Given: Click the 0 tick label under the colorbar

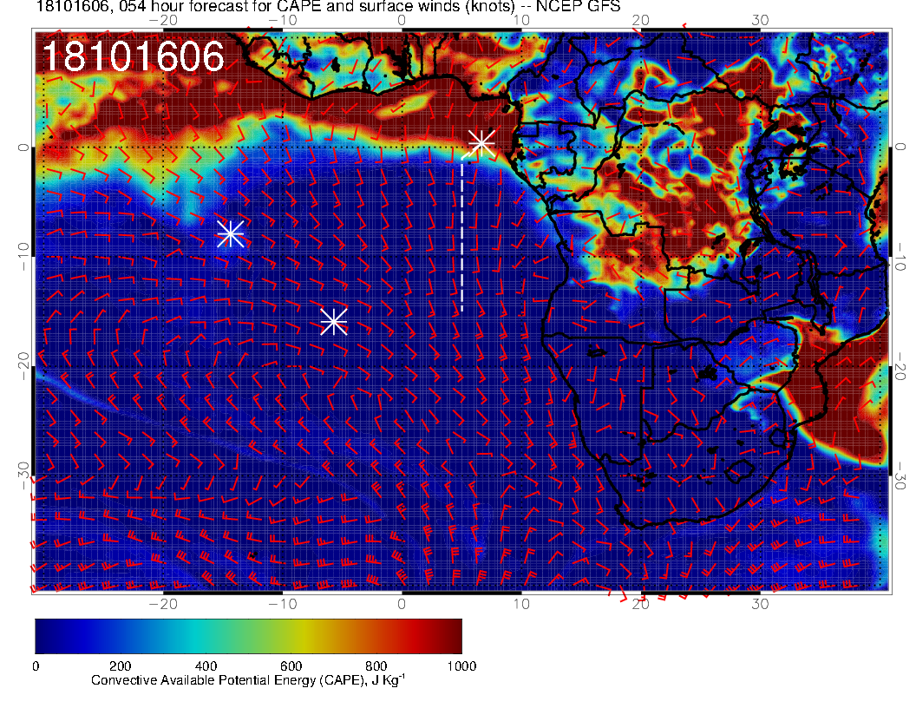Looking at the screenshot, I should [x=36, y=666].
